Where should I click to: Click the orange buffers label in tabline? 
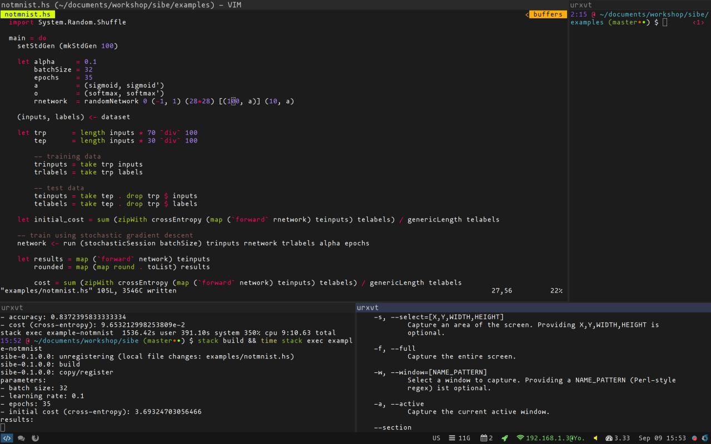pos(548,14)
